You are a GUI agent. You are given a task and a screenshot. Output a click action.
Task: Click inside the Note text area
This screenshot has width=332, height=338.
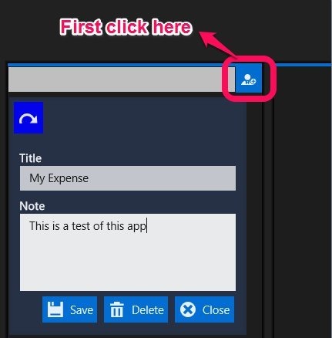(128, 252)
